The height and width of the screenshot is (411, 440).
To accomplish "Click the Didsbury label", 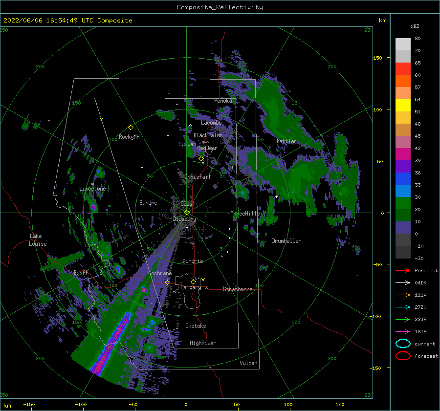I will 184,219.
